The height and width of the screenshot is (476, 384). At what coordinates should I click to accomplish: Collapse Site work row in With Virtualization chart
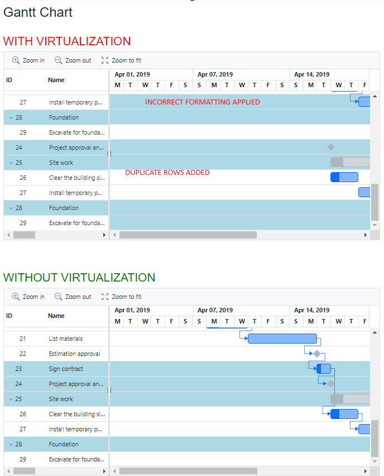11,163
